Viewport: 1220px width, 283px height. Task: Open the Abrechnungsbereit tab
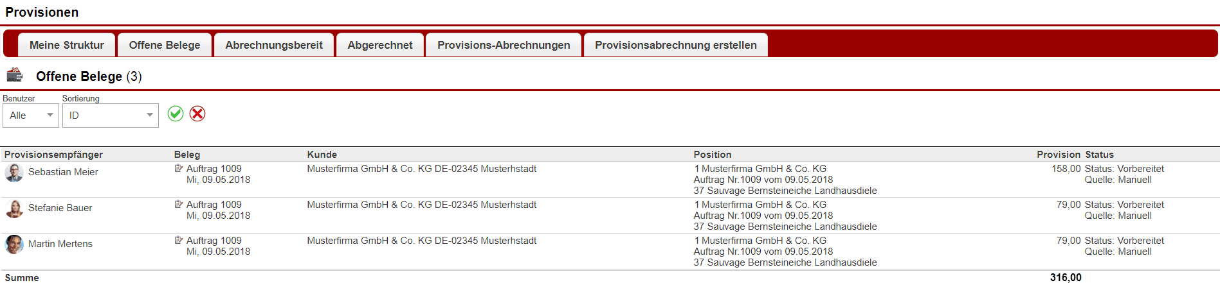click(x=274, y=45)
